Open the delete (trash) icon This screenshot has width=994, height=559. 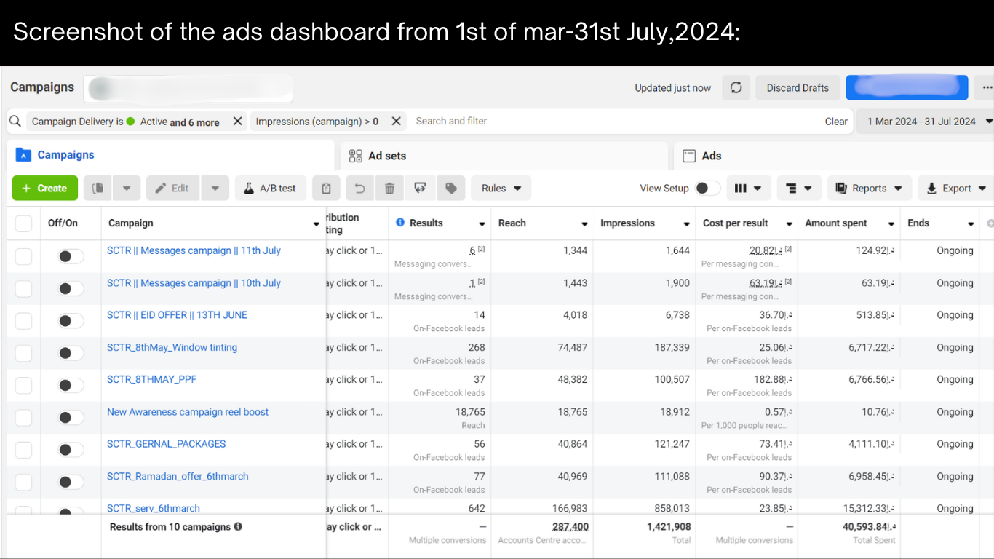click(x=389, y=188)
